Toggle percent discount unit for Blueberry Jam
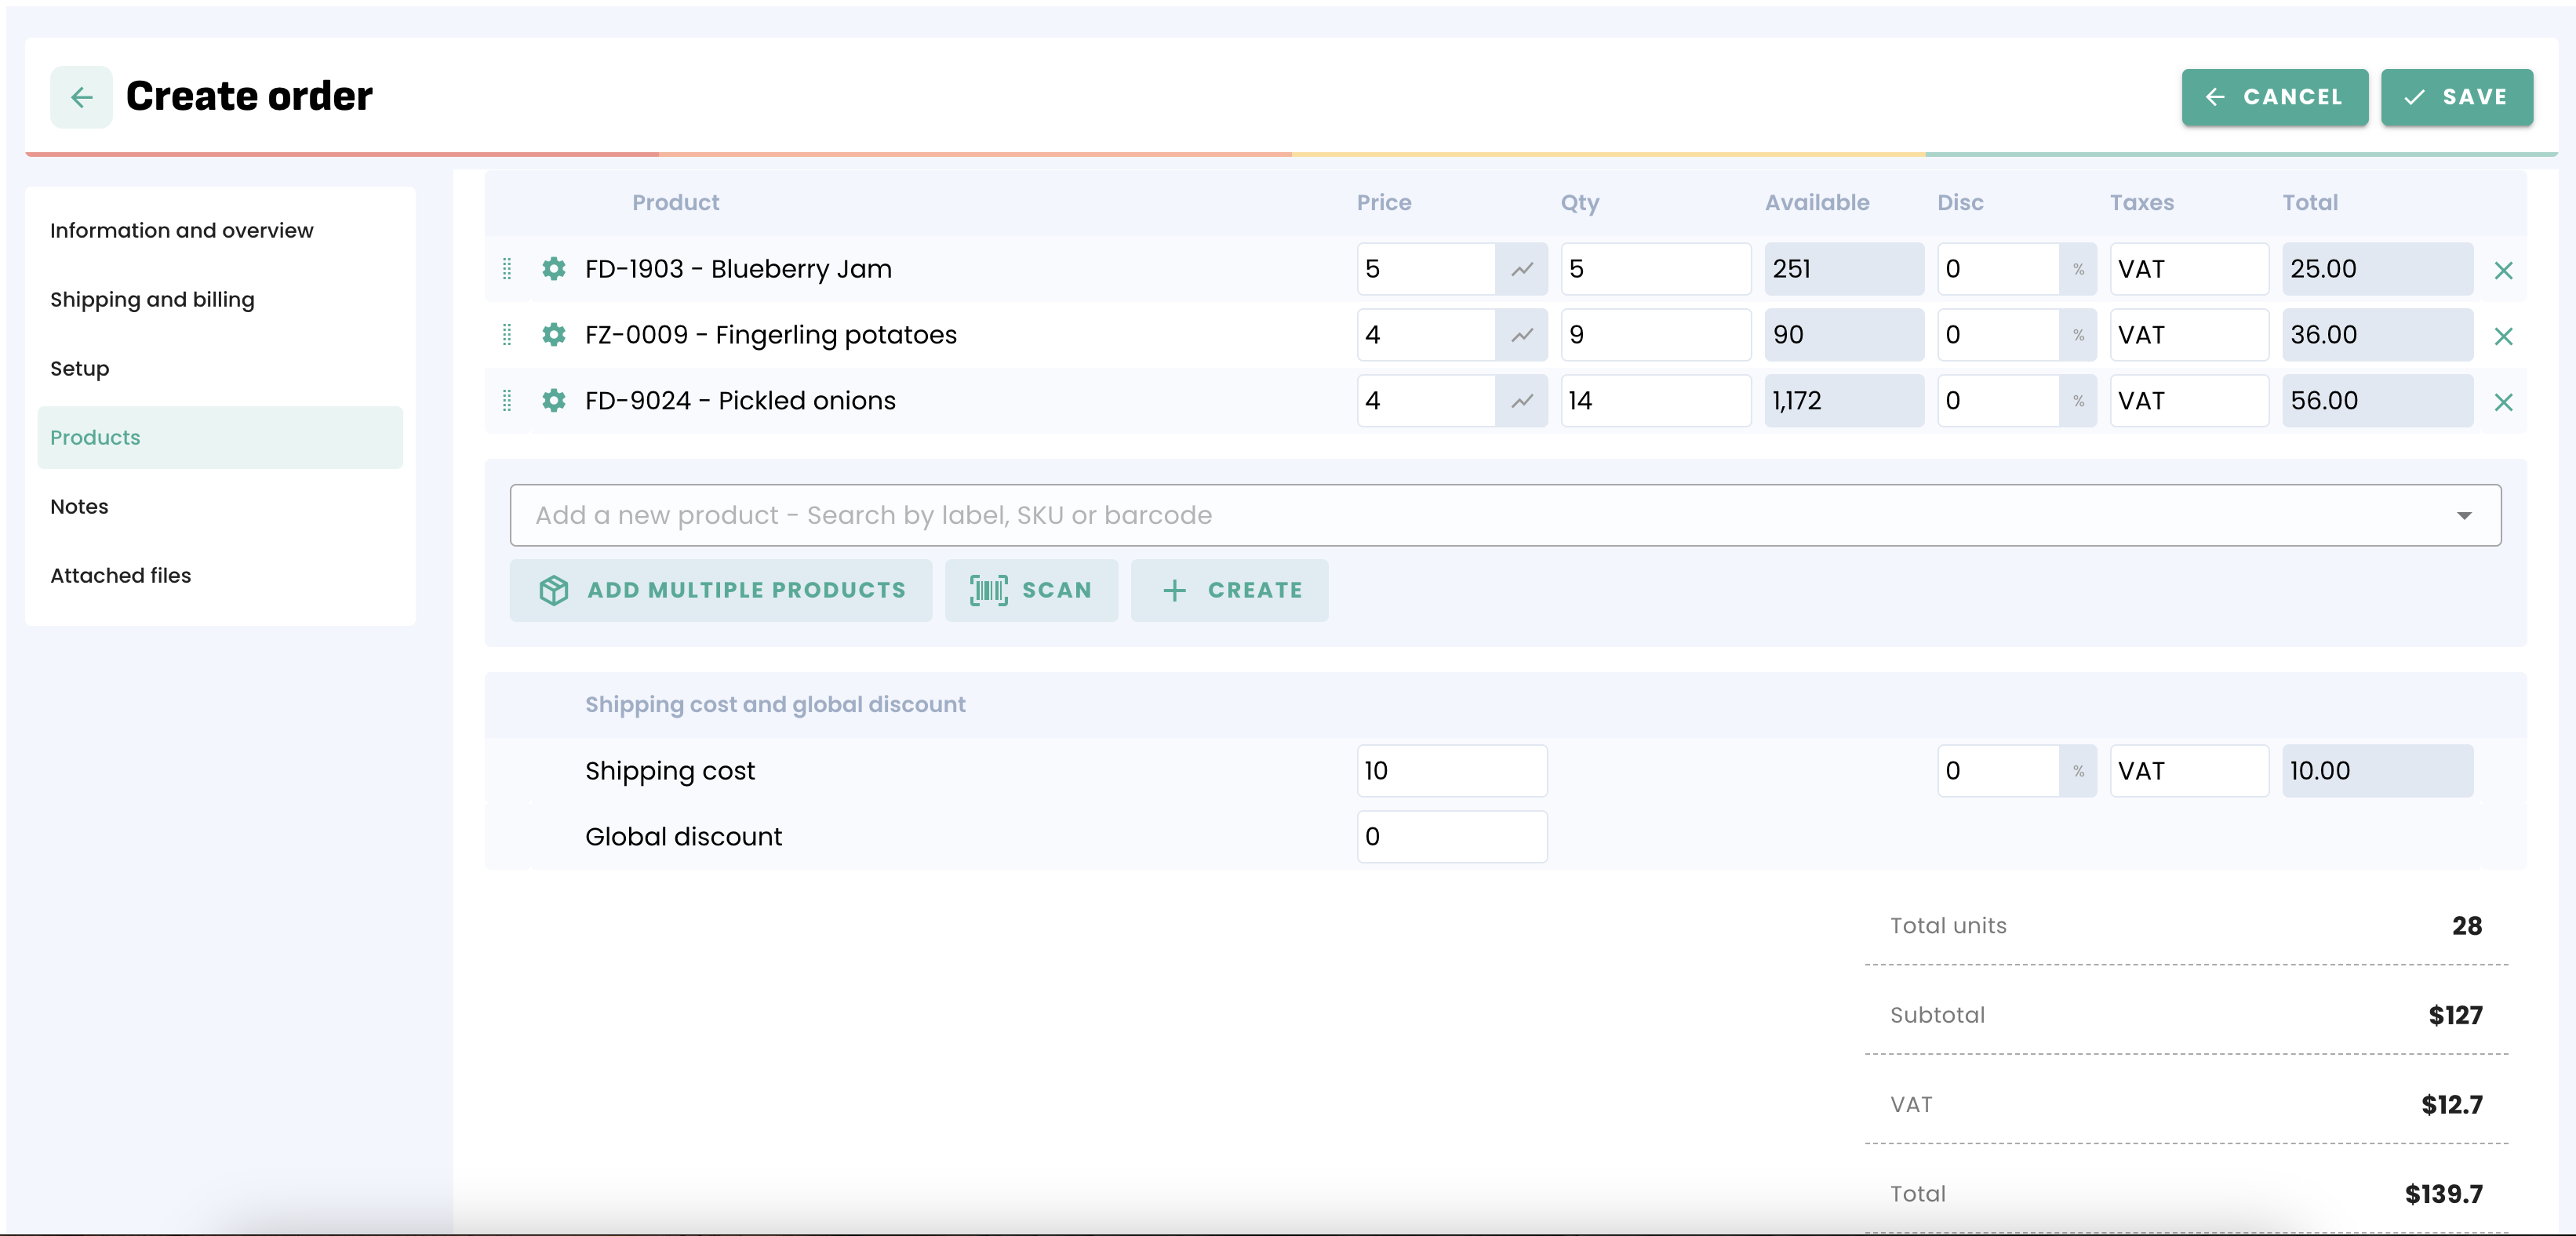Image resolution: width=2576 pixels, height=1236 pixels. click(2078, 269)
